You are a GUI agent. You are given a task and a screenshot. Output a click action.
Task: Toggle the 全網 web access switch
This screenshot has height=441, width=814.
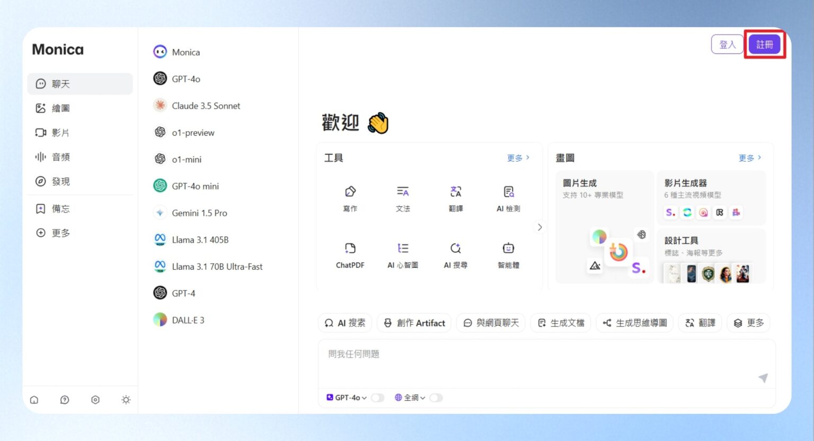(x=436, y=398)
